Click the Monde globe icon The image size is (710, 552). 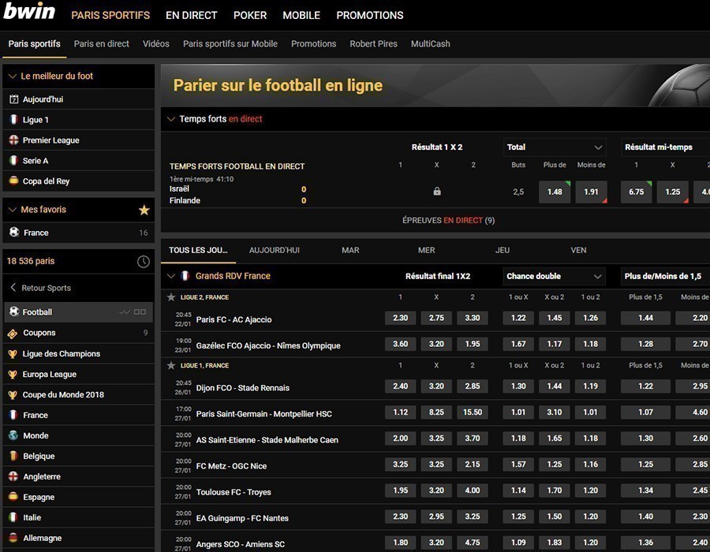pyautogui.click(x=13, y=435)
